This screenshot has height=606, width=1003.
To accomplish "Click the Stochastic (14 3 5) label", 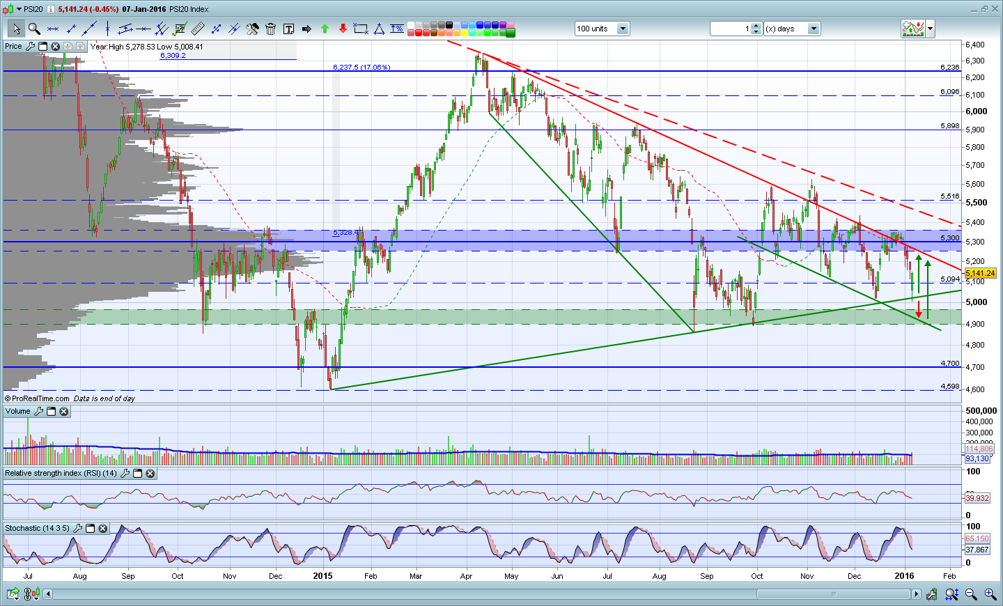I will pyautogui.click(x=38, y=529).
